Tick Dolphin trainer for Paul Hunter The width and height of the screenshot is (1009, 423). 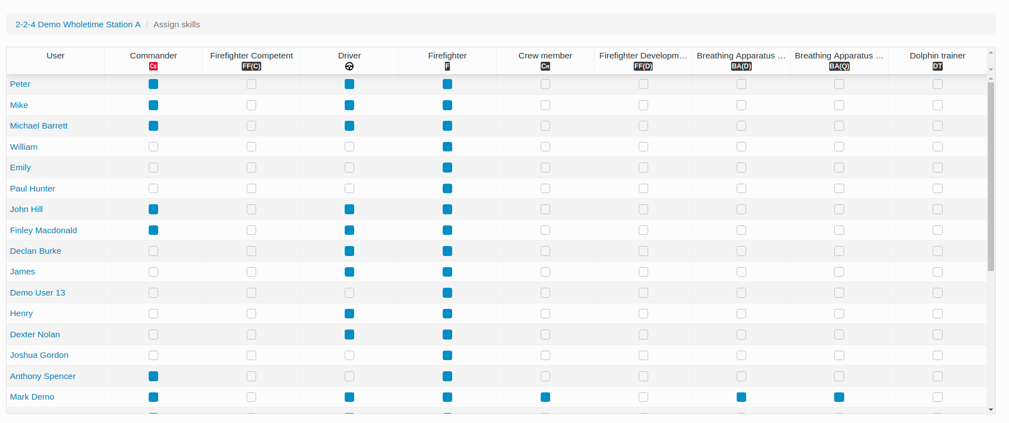(x=938, y=189)
